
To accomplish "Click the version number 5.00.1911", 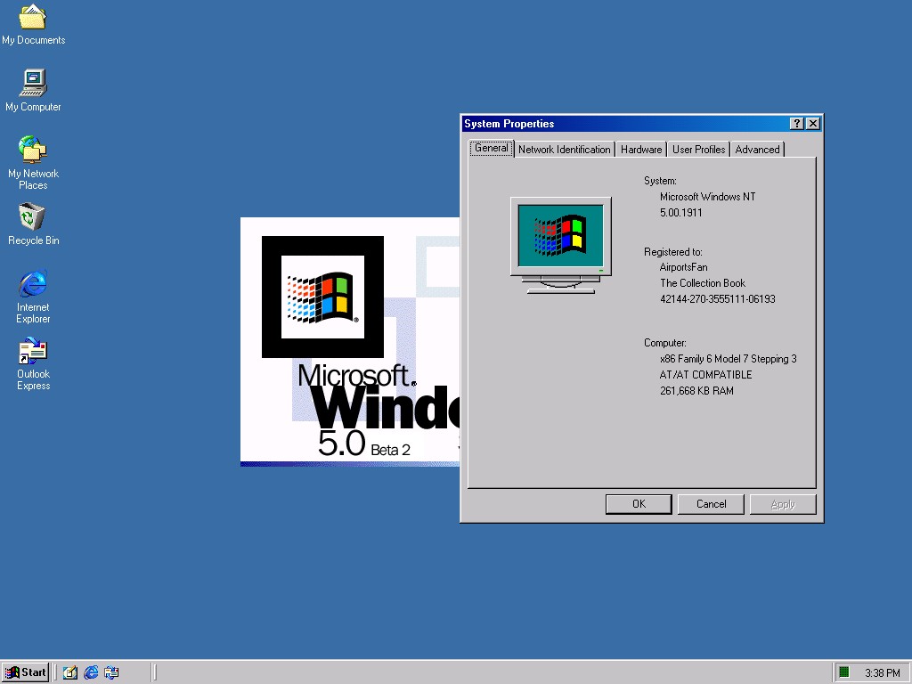I will coord(680,212).
